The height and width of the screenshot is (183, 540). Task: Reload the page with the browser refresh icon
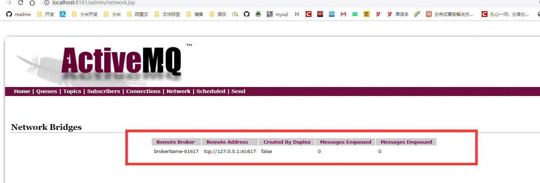click(20, 3)
